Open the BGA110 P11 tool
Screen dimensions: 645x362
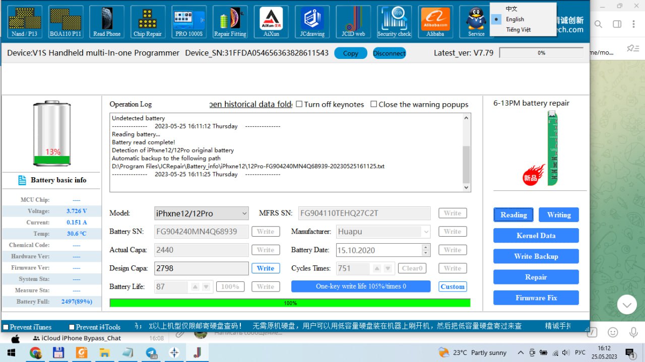(66, 22)
